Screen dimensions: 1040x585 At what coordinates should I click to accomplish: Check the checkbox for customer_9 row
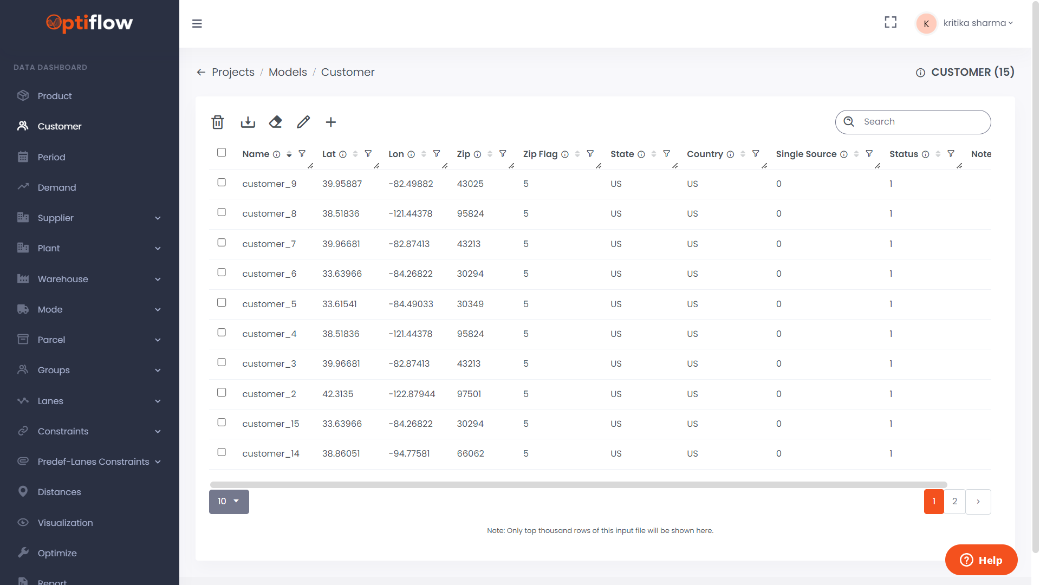pyautogui.click(x=222, y=183)
